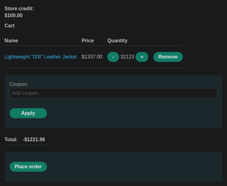Click the -$1221.96 total amount
The image size is (227, 186).
click(34, 139)
